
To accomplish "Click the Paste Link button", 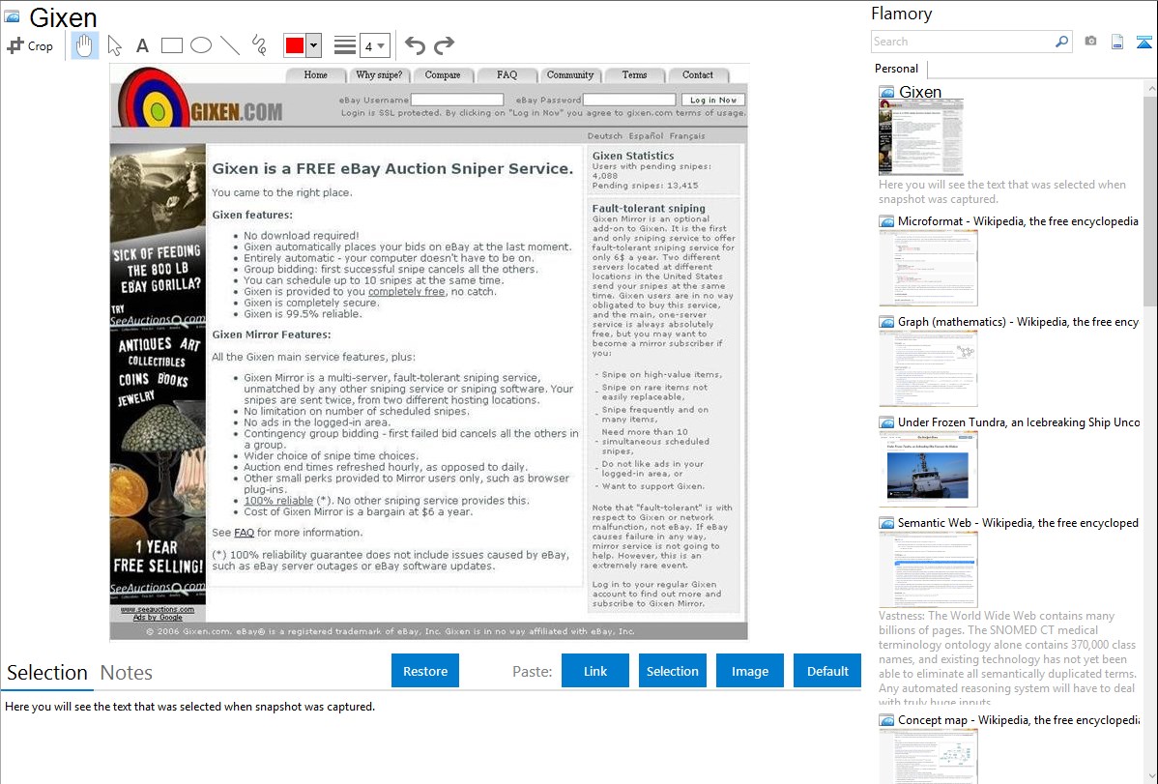I will point(595,671).
